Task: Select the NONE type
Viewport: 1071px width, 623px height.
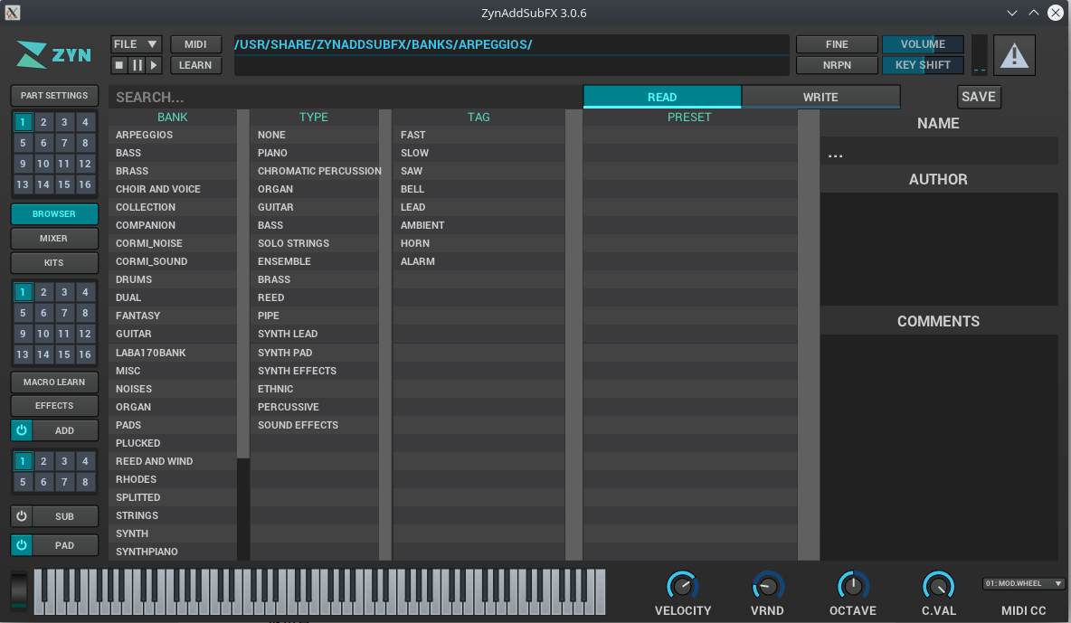Action: click(314, 135)
